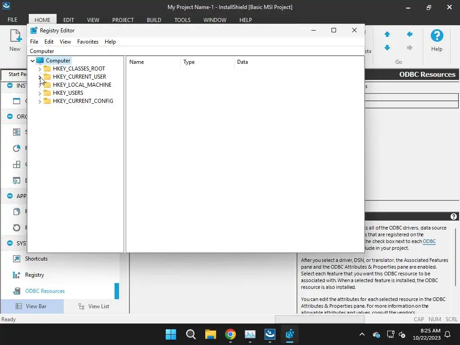Open Google Chrome from taskbar

230,334
